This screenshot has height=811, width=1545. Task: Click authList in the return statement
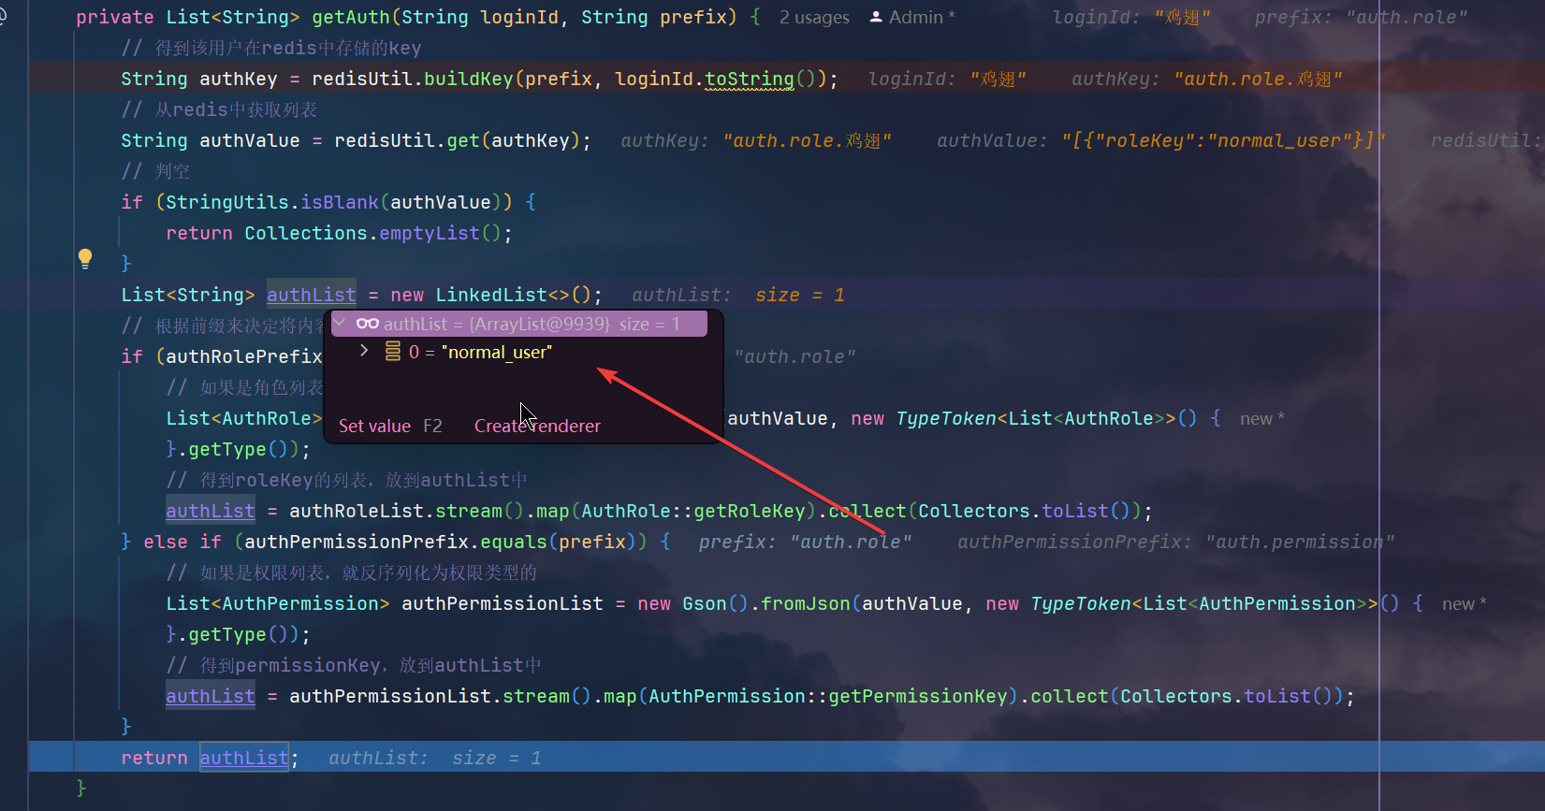pyautogui.click(x=244, y=758)
